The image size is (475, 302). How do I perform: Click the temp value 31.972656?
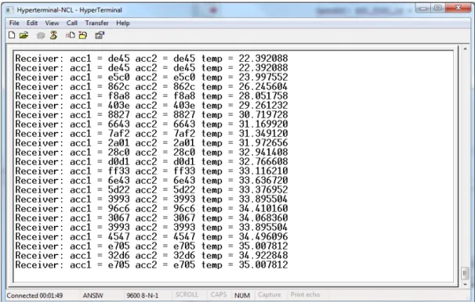tap(263, 142)
